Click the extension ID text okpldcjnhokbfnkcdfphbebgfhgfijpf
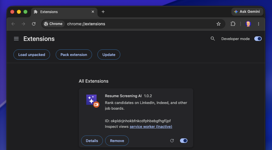Screen dimensions: 272x150 click(x=141, y=121)
